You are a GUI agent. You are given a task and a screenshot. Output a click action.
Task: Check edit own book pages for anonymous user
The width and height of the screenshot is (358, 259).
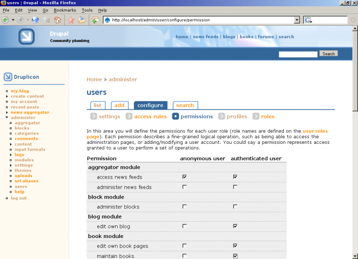pos(185,246)
